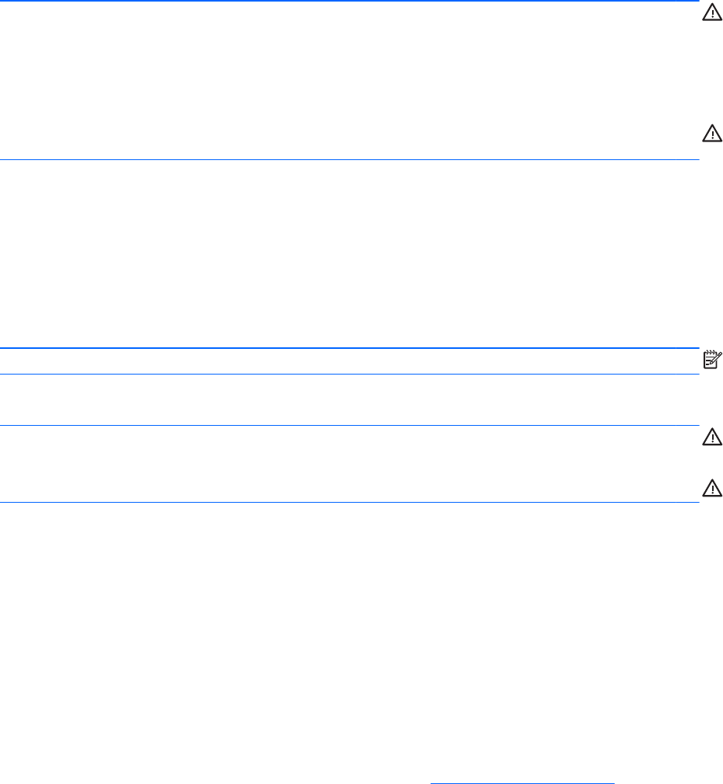
Task: Click the bottom-most warning triangle icon
Action: (x=711, y=488)
